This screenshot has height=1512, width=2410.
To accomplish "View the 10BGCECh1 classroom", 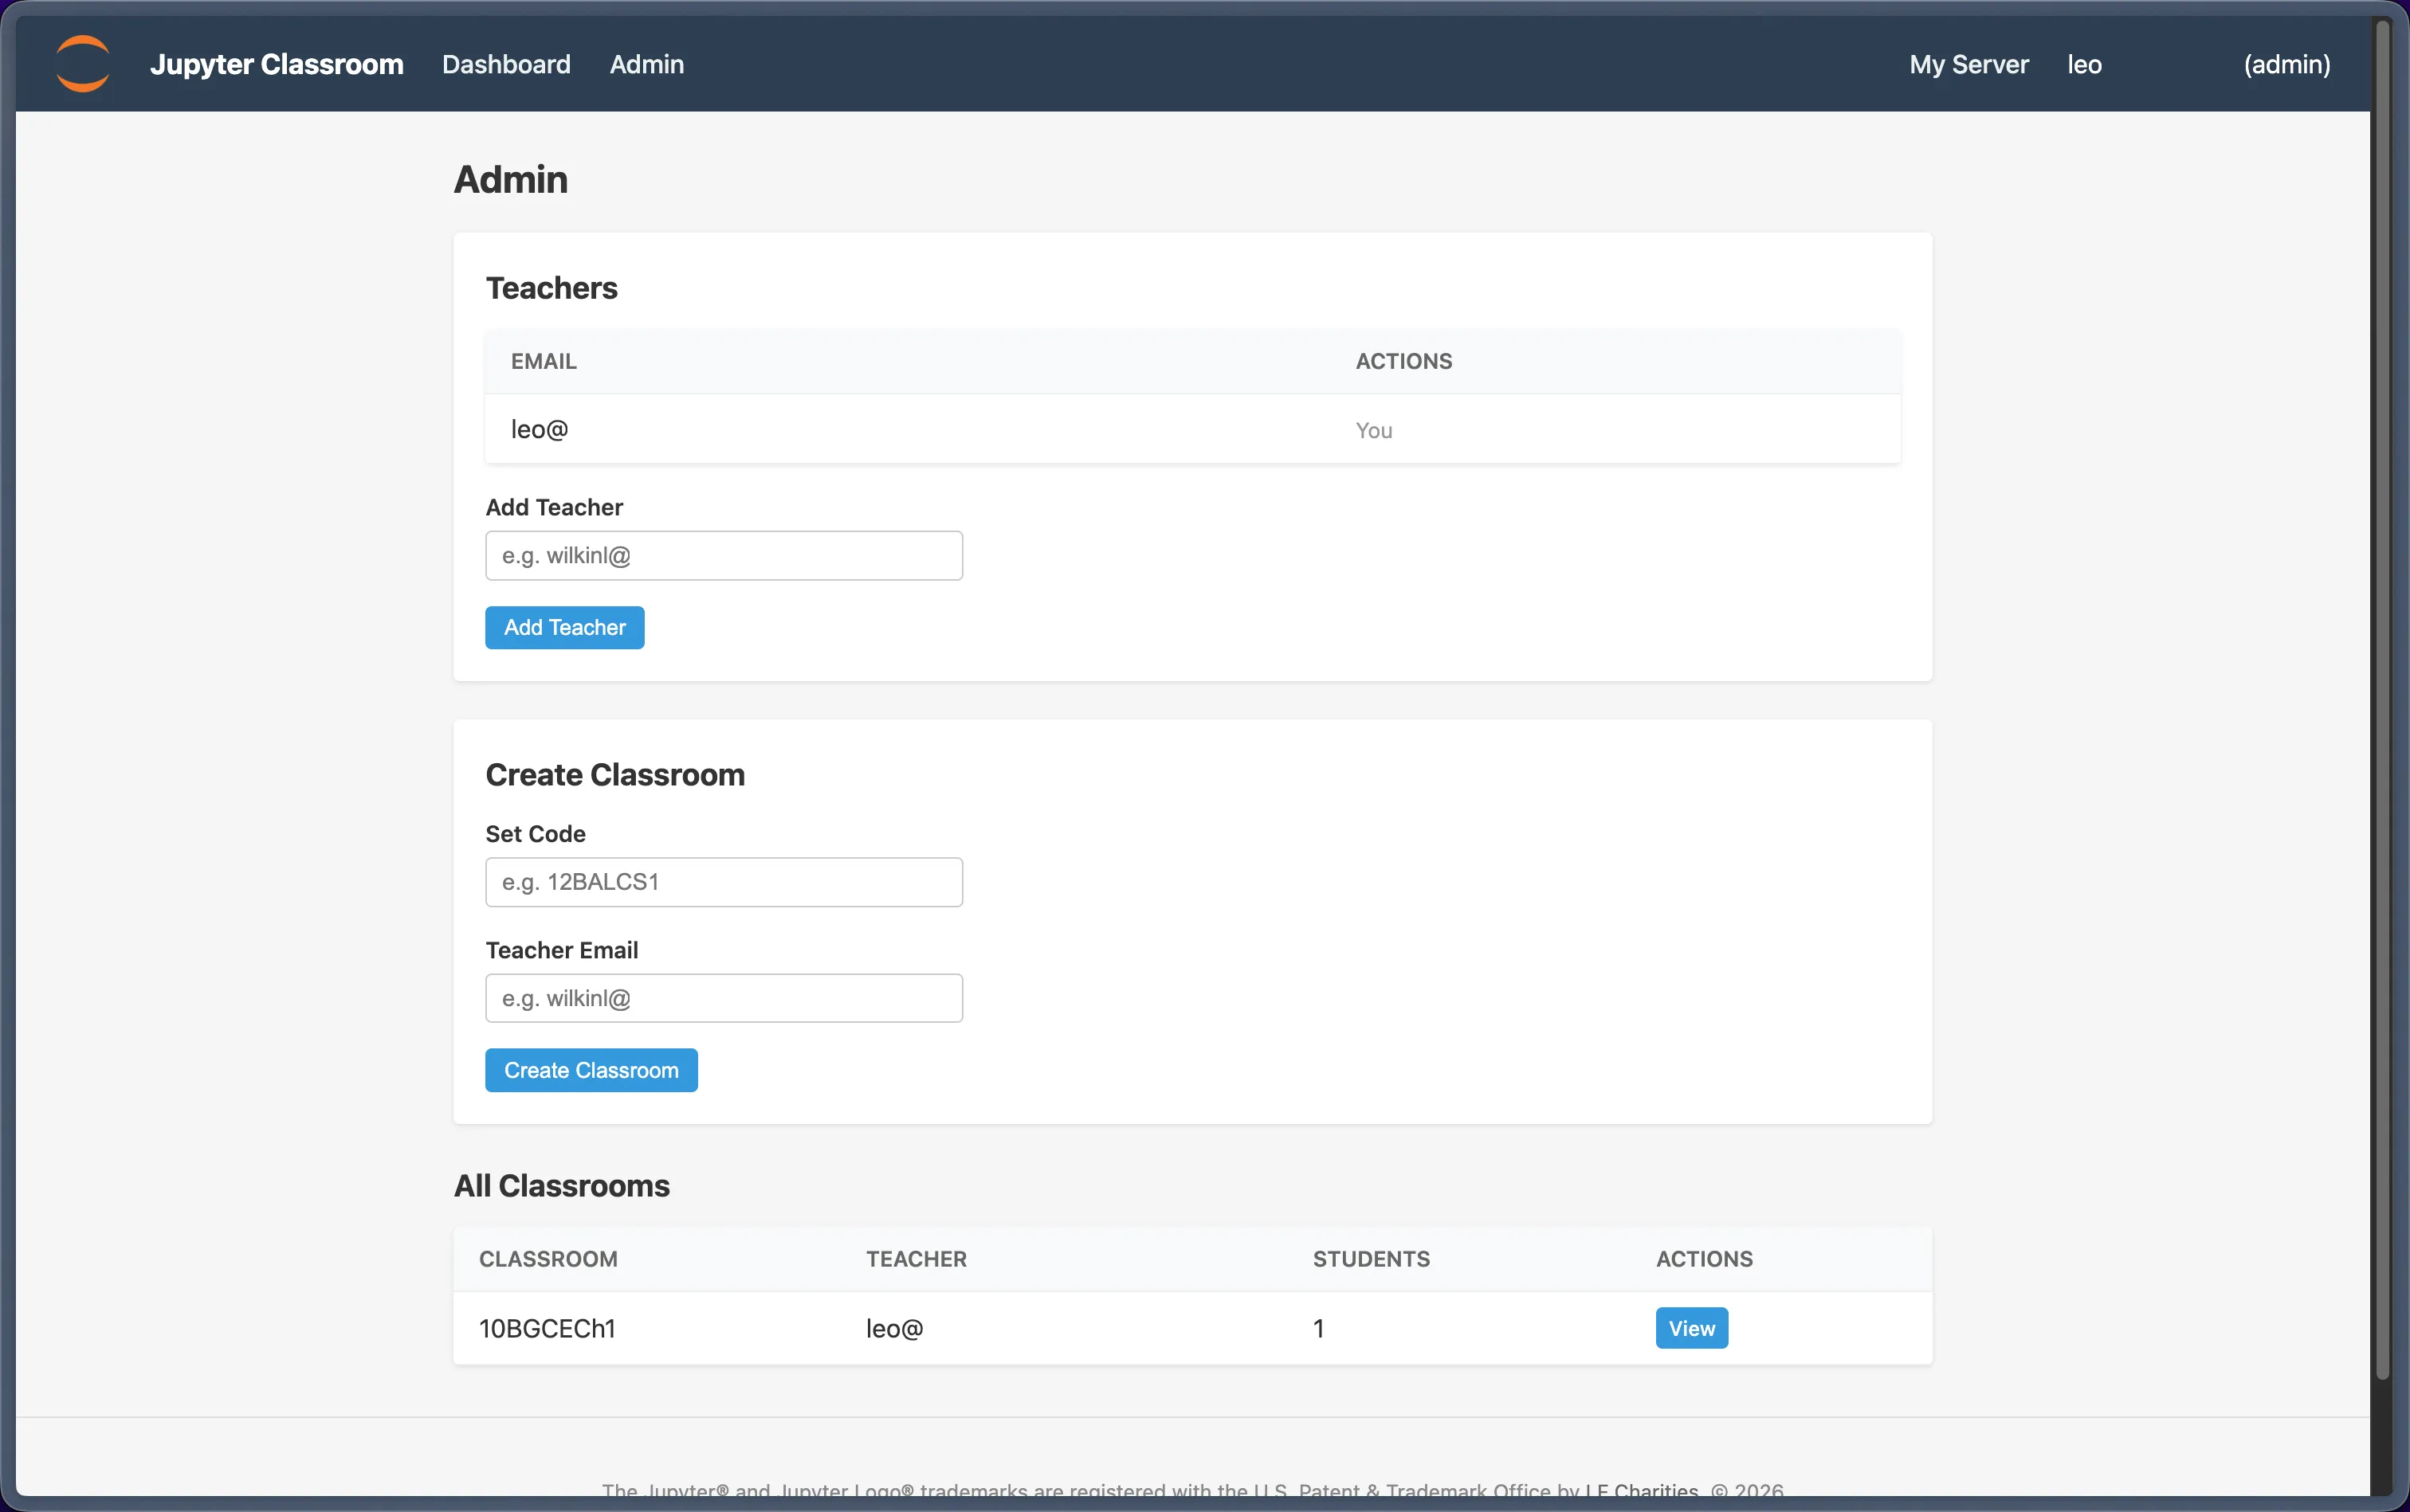I will [x=1692, y=1328].
